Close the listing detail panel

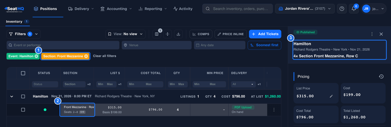(x=381, y=34)
